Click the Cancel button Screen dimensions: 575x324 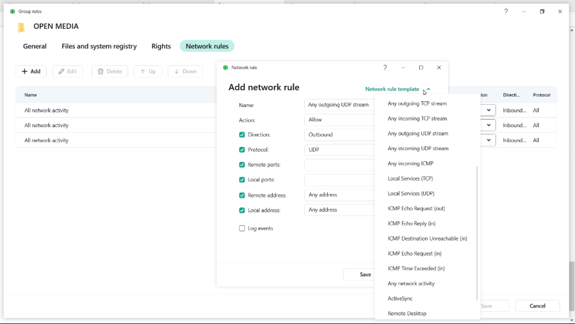coord(537,306)
